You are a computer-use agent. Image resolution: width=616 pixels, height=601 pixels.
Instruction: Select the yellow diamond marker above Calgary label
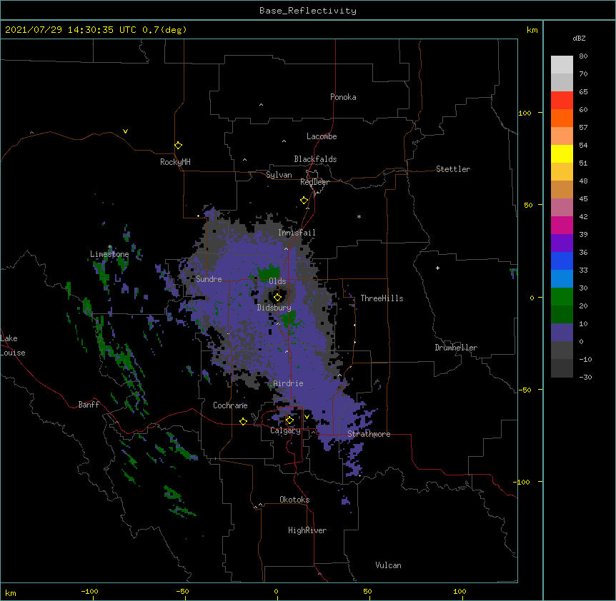[x=289, y=420]
